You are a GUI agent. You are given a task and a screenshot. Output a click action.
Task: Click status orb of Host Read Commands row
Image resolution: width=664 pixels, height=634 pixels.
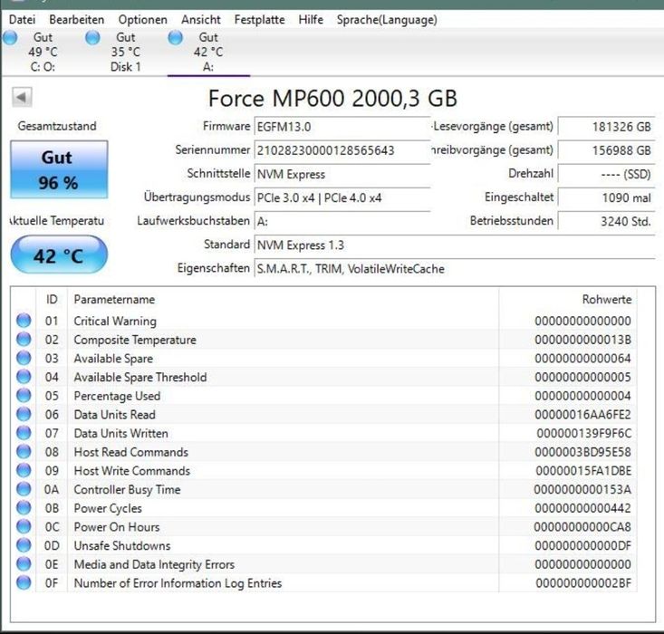24,451
